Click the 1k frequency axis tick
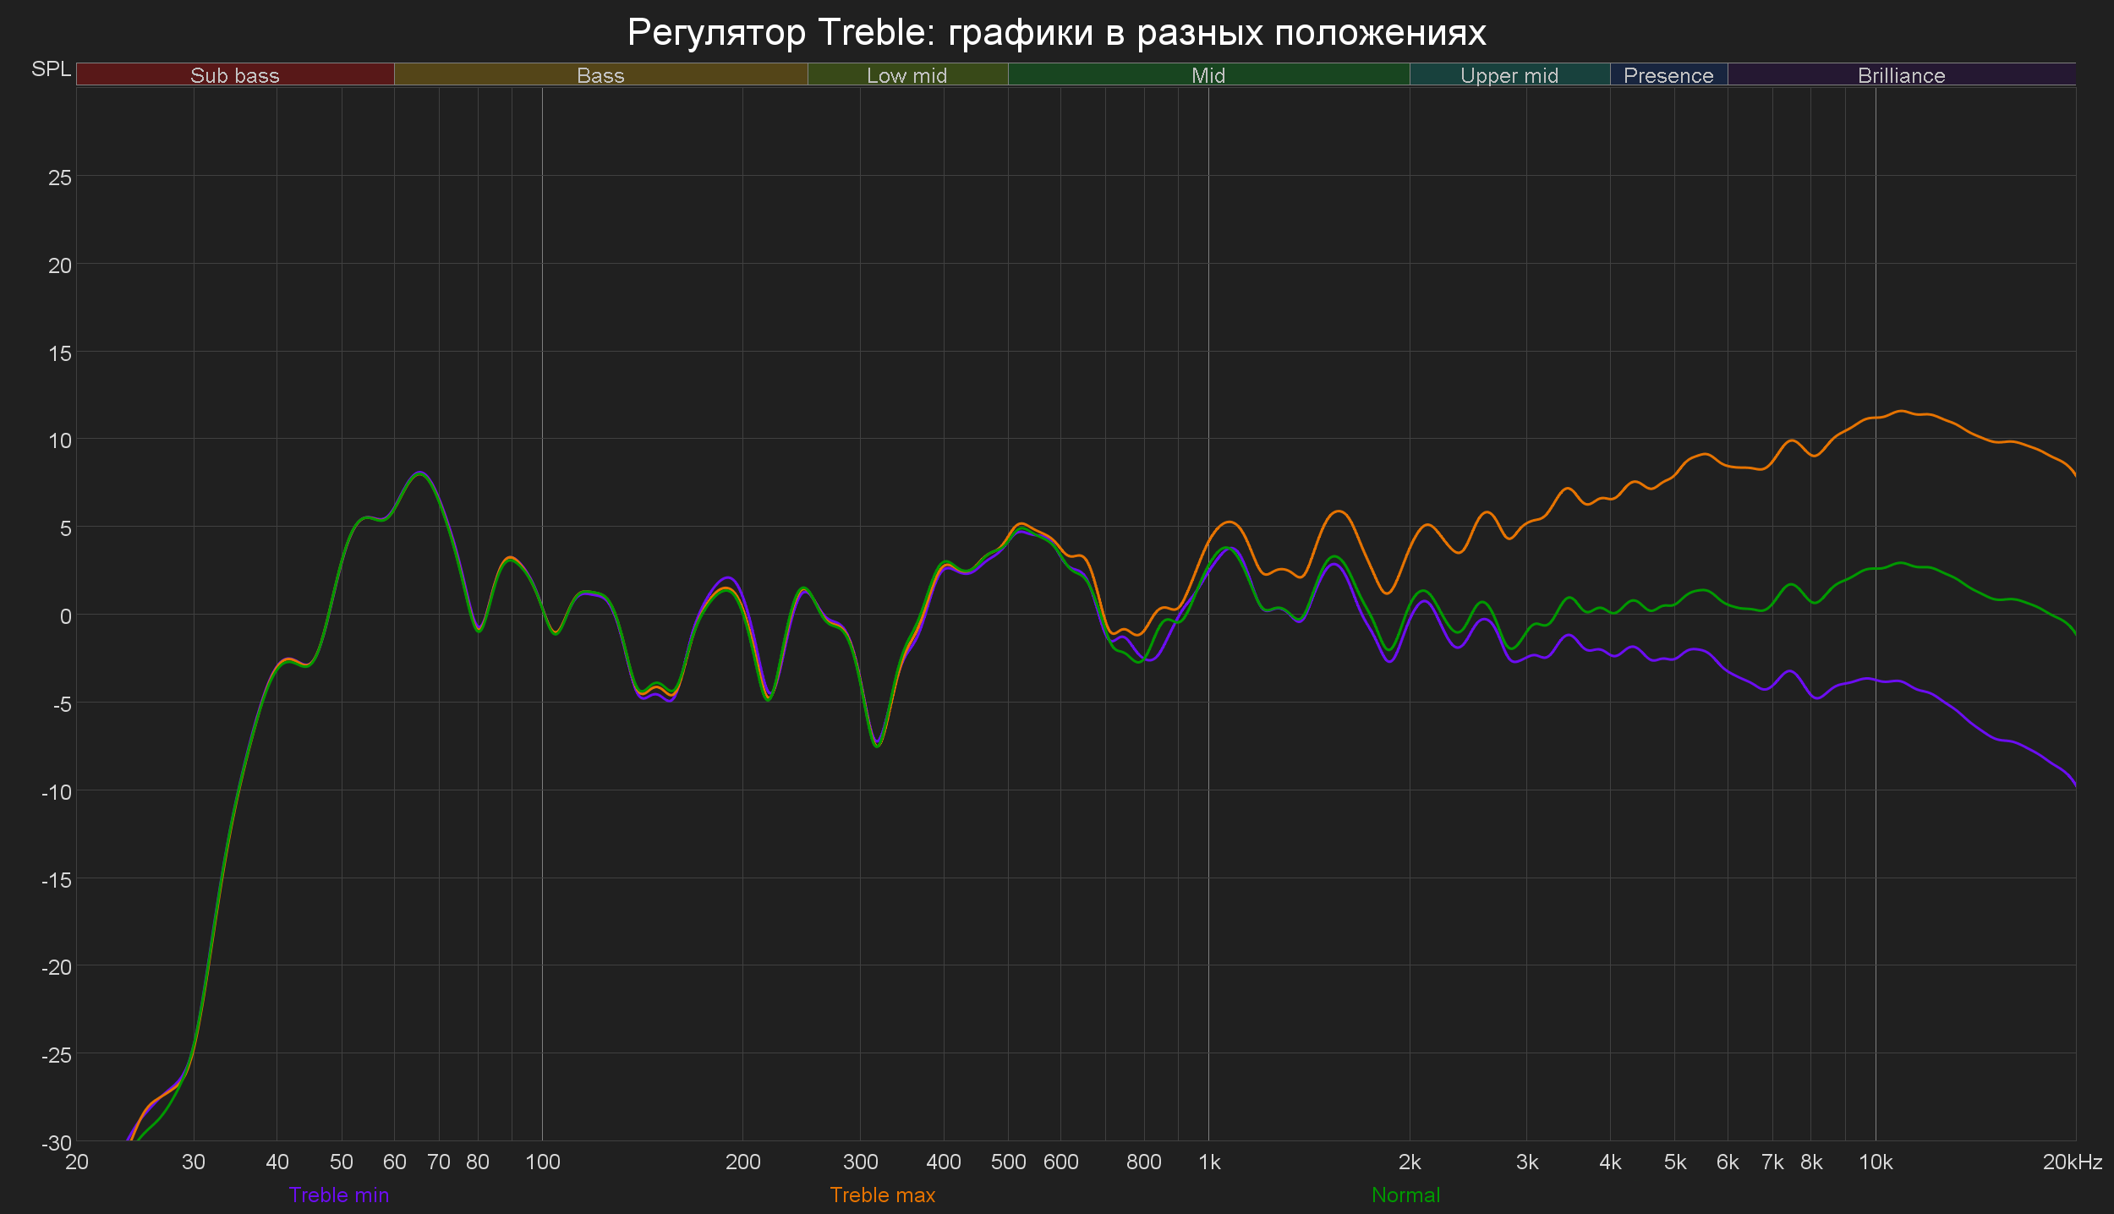The height and width of the screenshot is (1214, 2114). pyautogui.click(x=1209, y=1162)
